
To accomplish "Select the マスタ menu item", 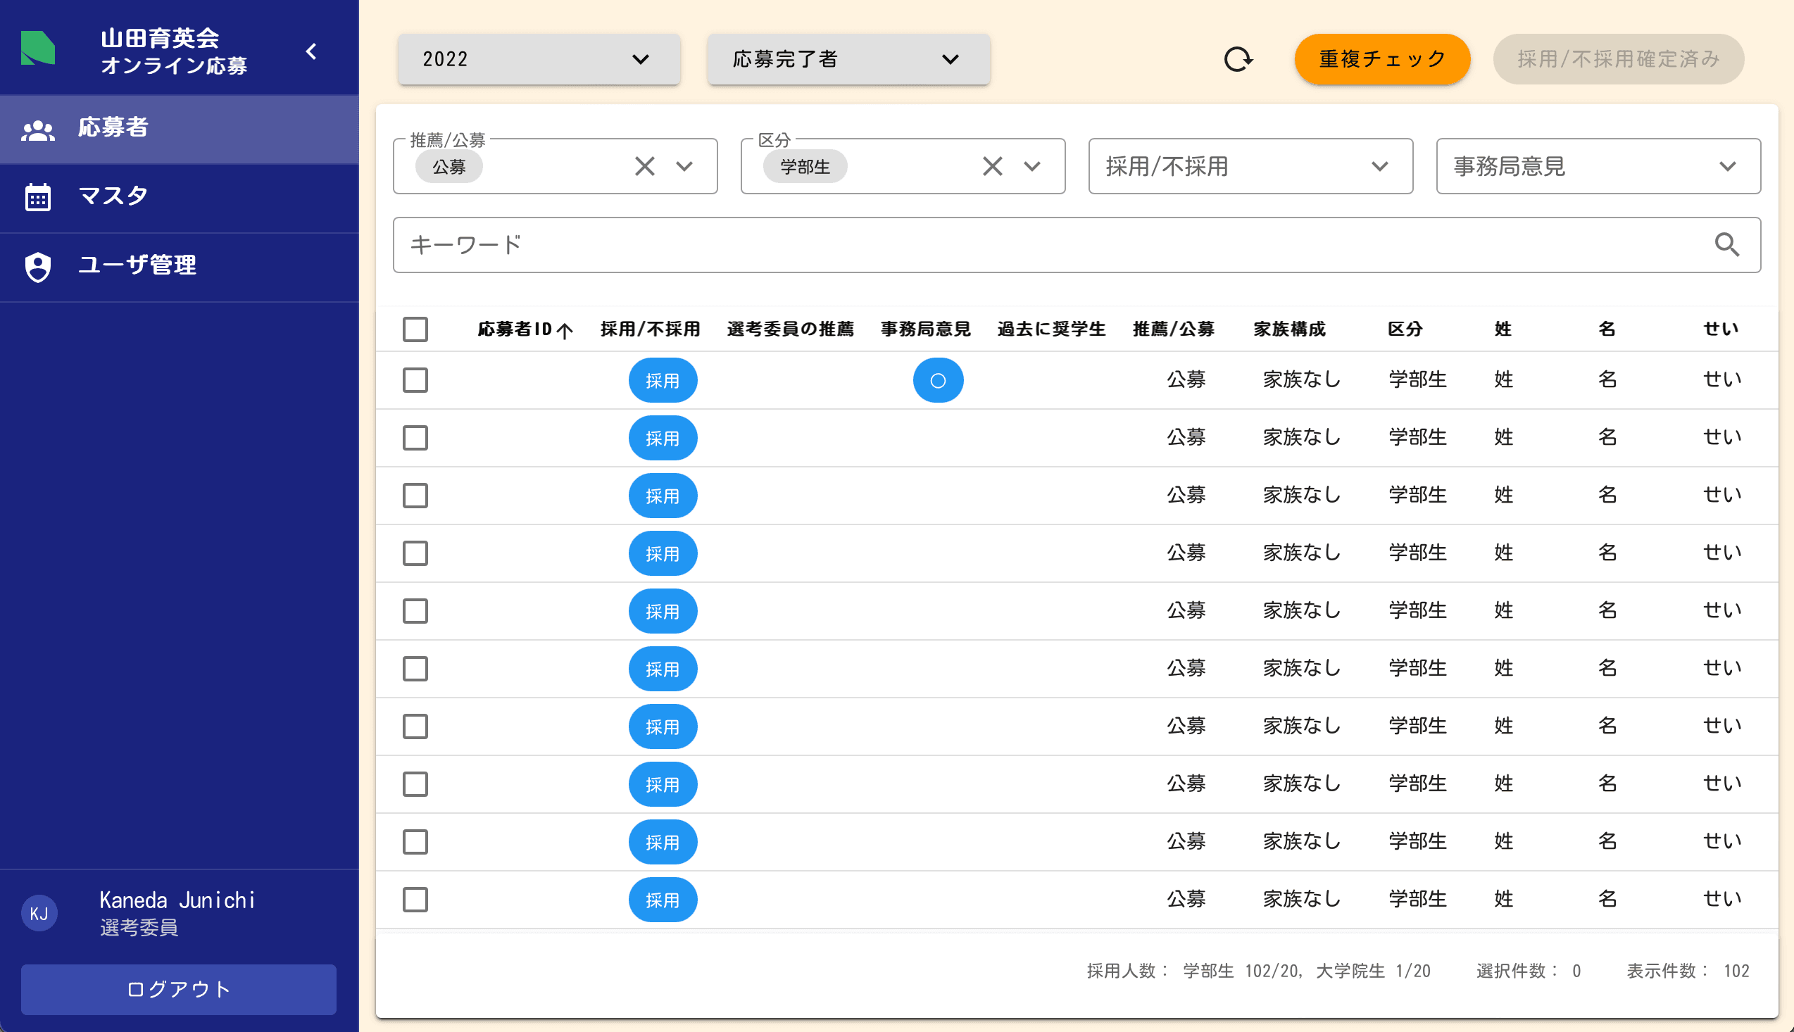I will point(112,196).
